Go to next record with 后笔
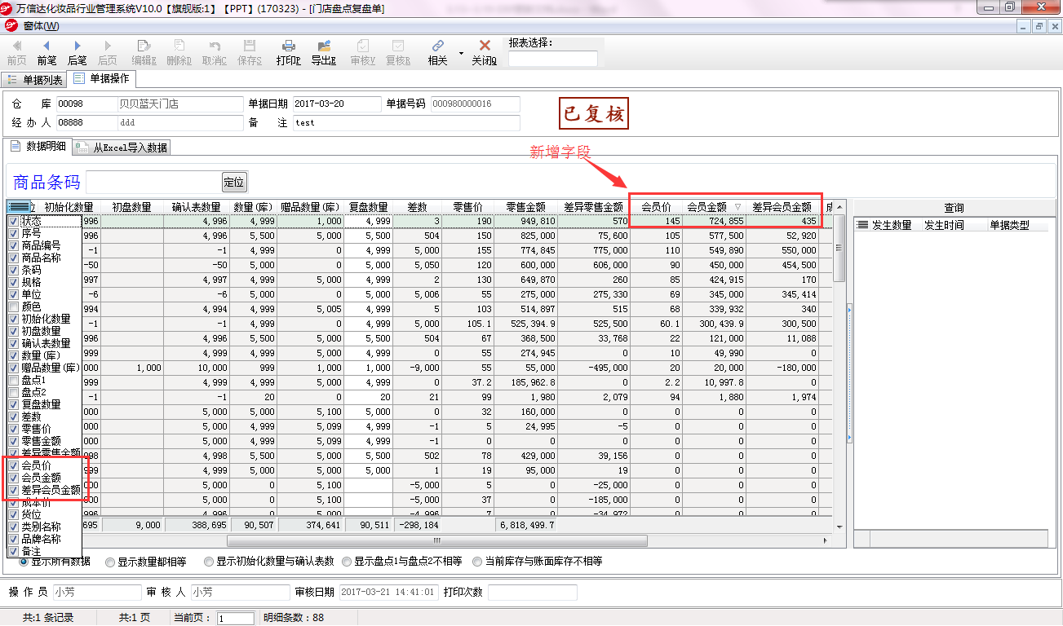Image resolution: width=1063 pixels, height=626 pixels. (78, 46)
